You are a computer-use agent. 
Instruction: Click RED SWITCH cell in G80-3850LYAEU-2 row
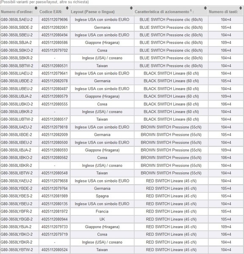(171, 181)
